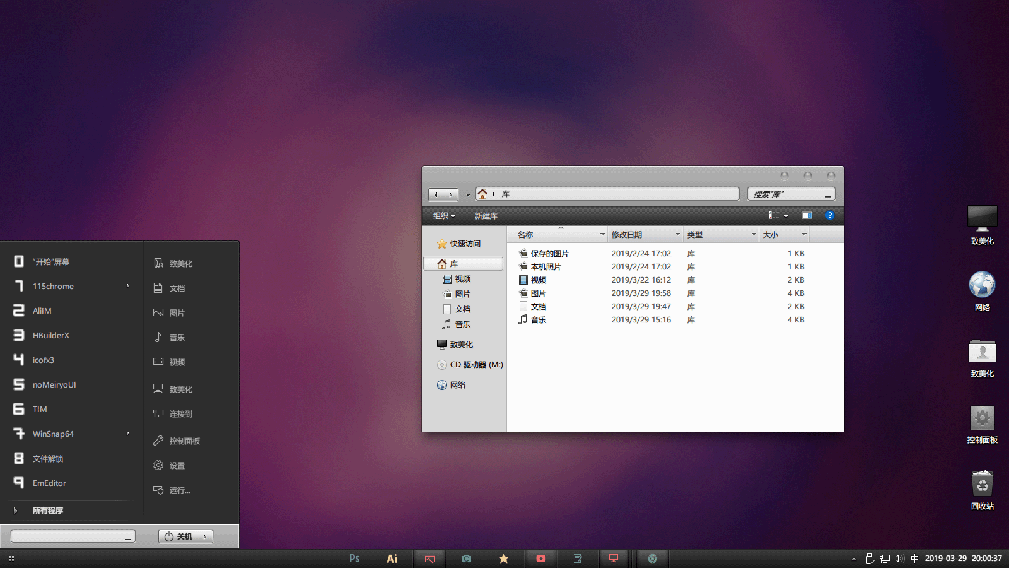
Task: Open the view options dropdown arrow
Action: [x=786, y=216]
